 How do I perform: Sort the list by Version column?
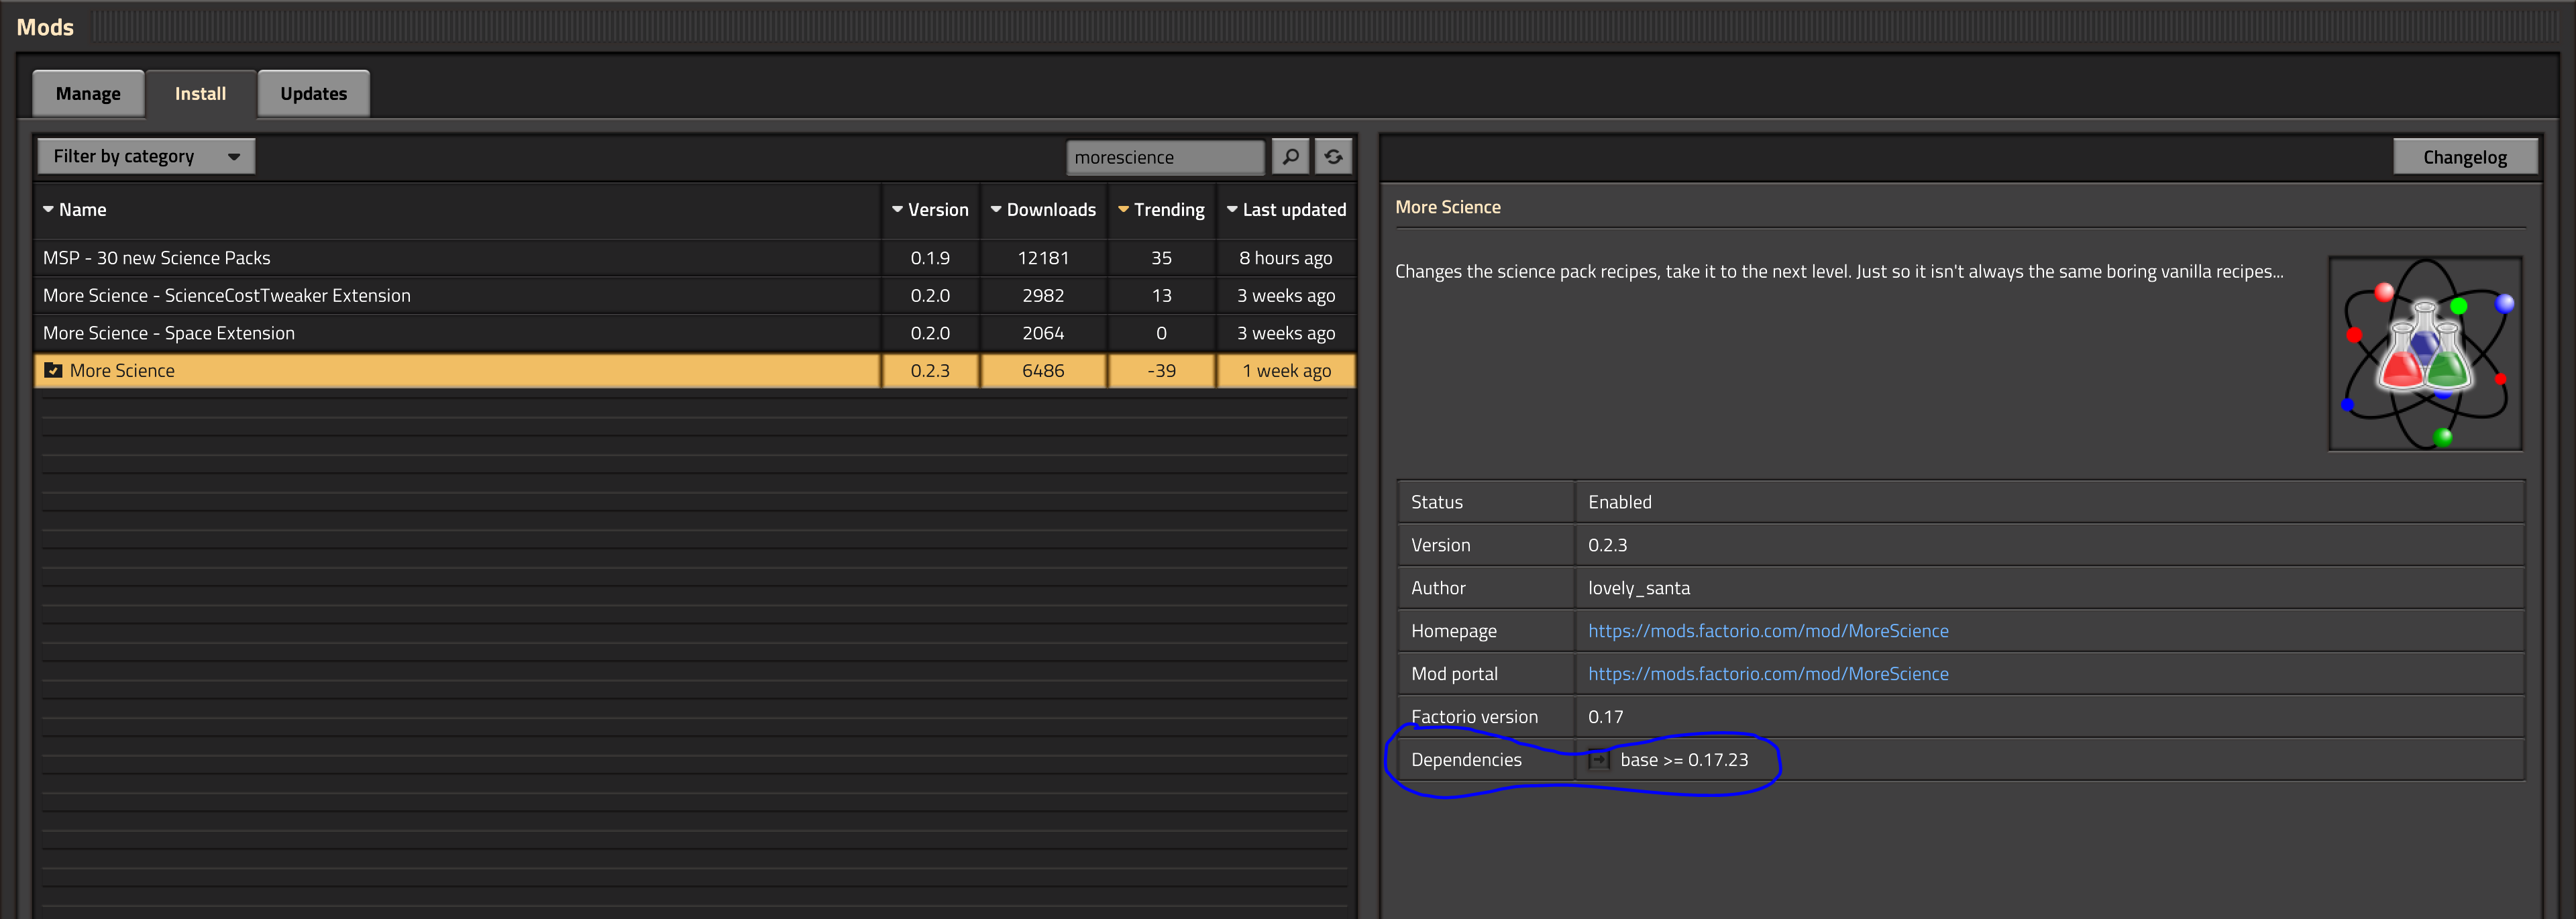click(x=930, y=210)
